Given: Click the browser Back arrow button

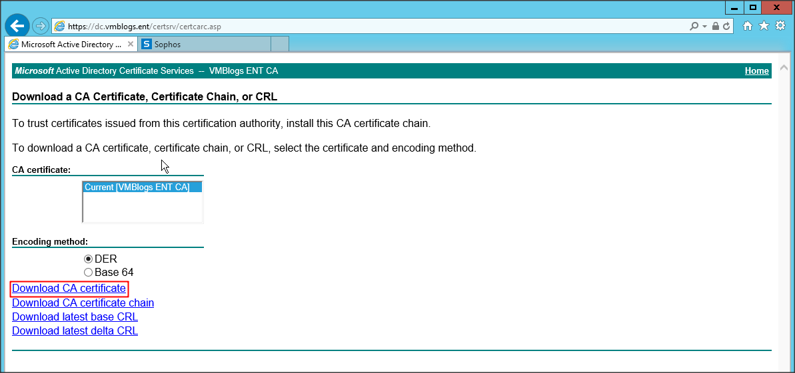Looking at the screenshot, I should [x=17, y=26].
